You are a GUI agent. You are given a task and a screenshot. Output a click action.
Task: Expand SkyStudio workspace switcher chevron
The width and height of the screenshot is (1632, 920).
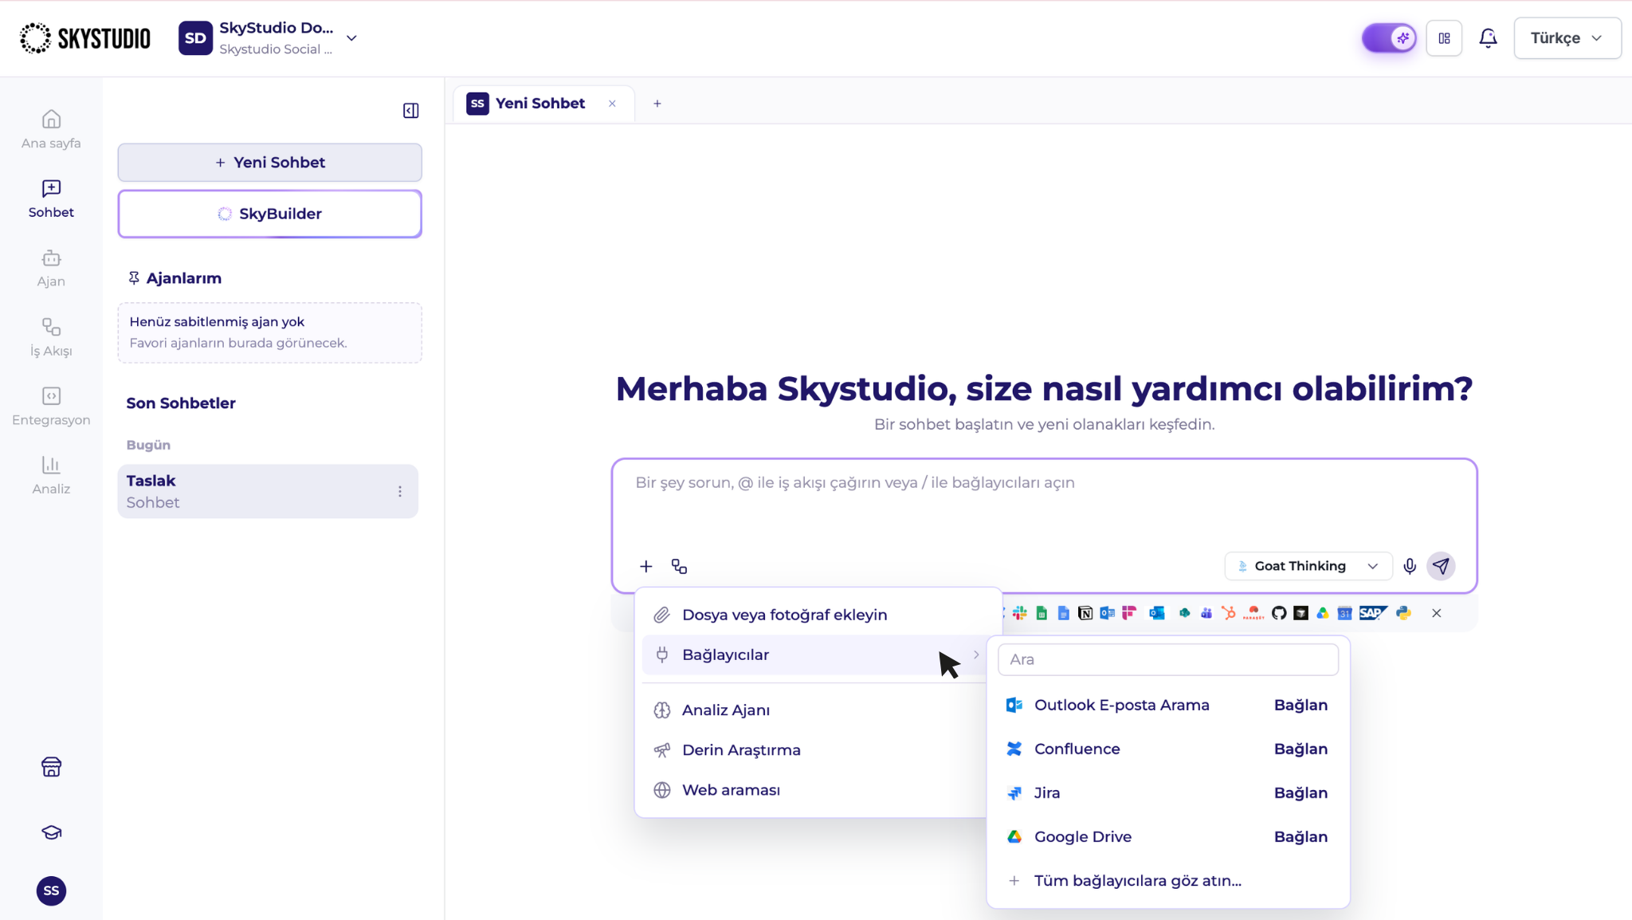(351, 37)
